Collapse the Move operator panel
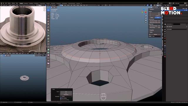The width and height of the screenshot is (188, 106). point(53,90)
